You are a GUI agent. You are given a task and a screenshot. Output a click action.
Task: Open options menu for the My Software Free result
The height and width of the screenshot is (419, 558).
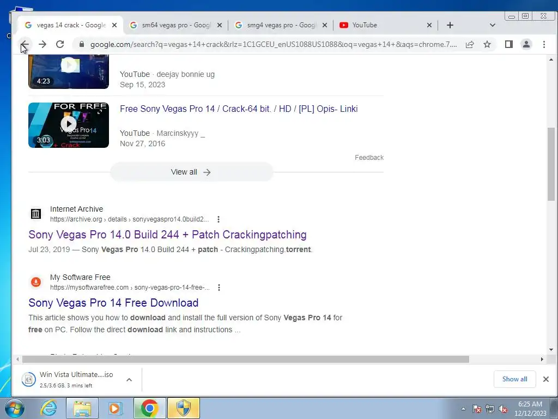click(219, 288)
